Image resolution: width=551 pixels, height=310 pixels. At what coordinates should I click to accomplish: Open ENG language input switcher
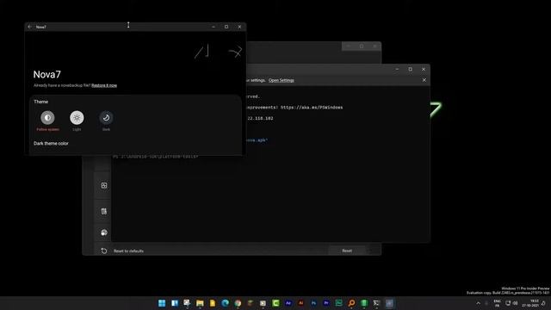(498, 303)
